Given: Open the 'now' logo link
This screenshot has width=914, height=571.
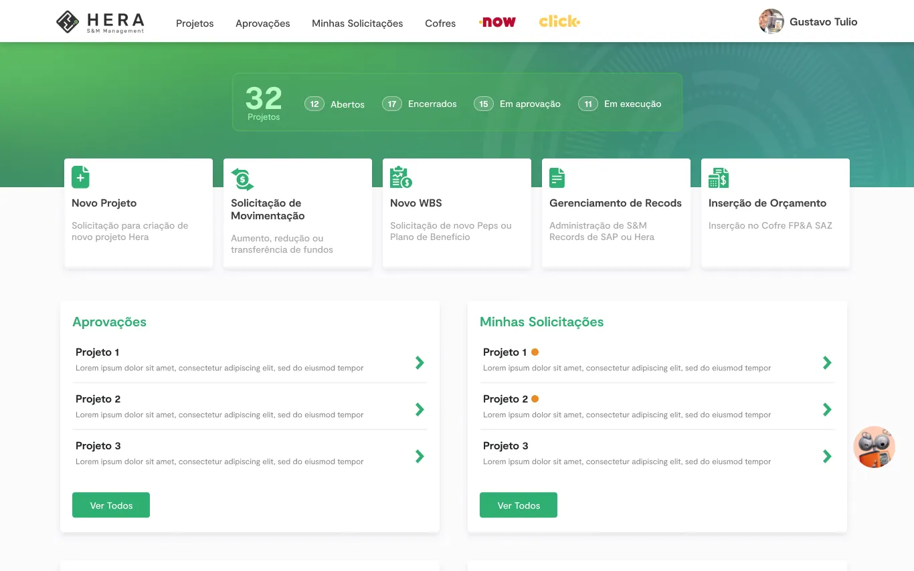Looking at the screenshot, I should pos(497,22).
